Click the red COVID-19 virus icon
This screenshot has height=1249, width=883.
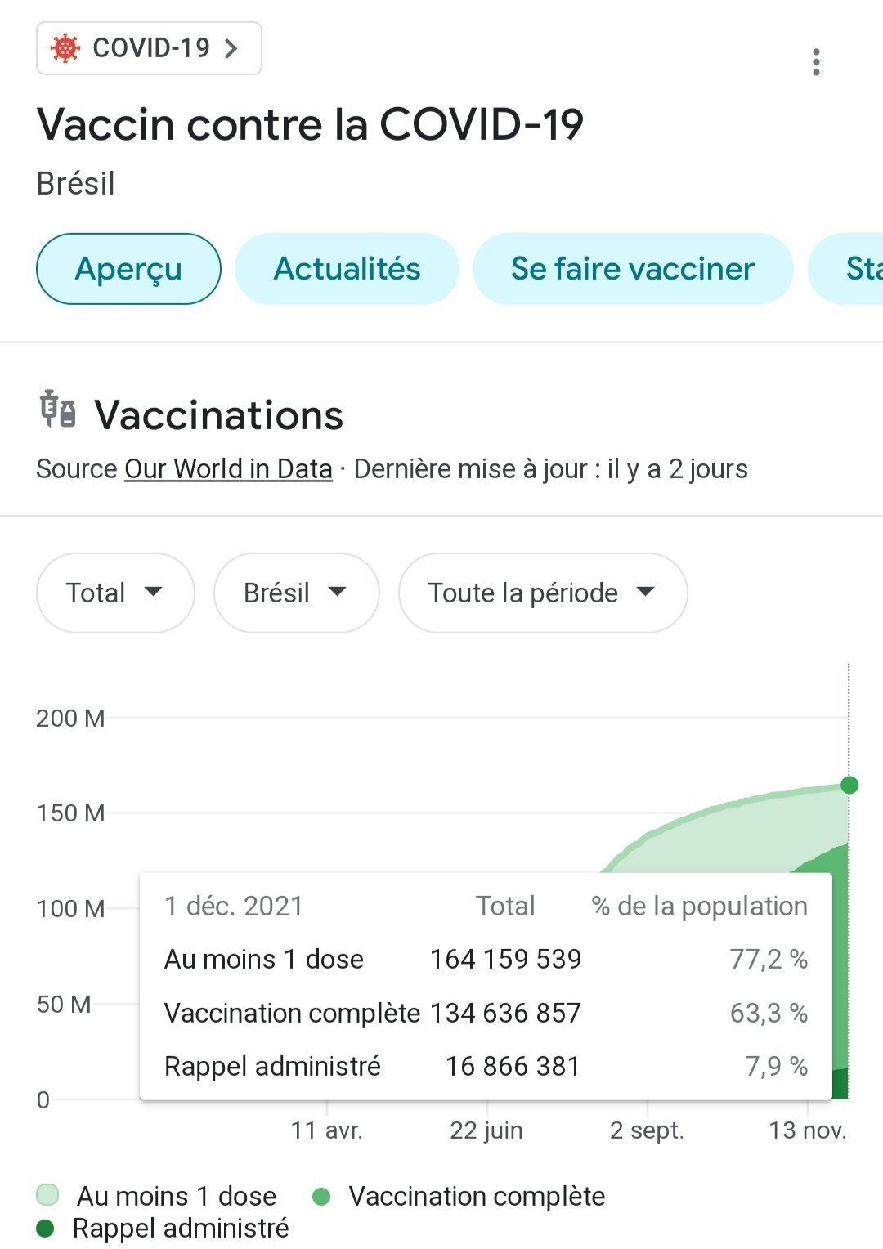pos(65,48)
